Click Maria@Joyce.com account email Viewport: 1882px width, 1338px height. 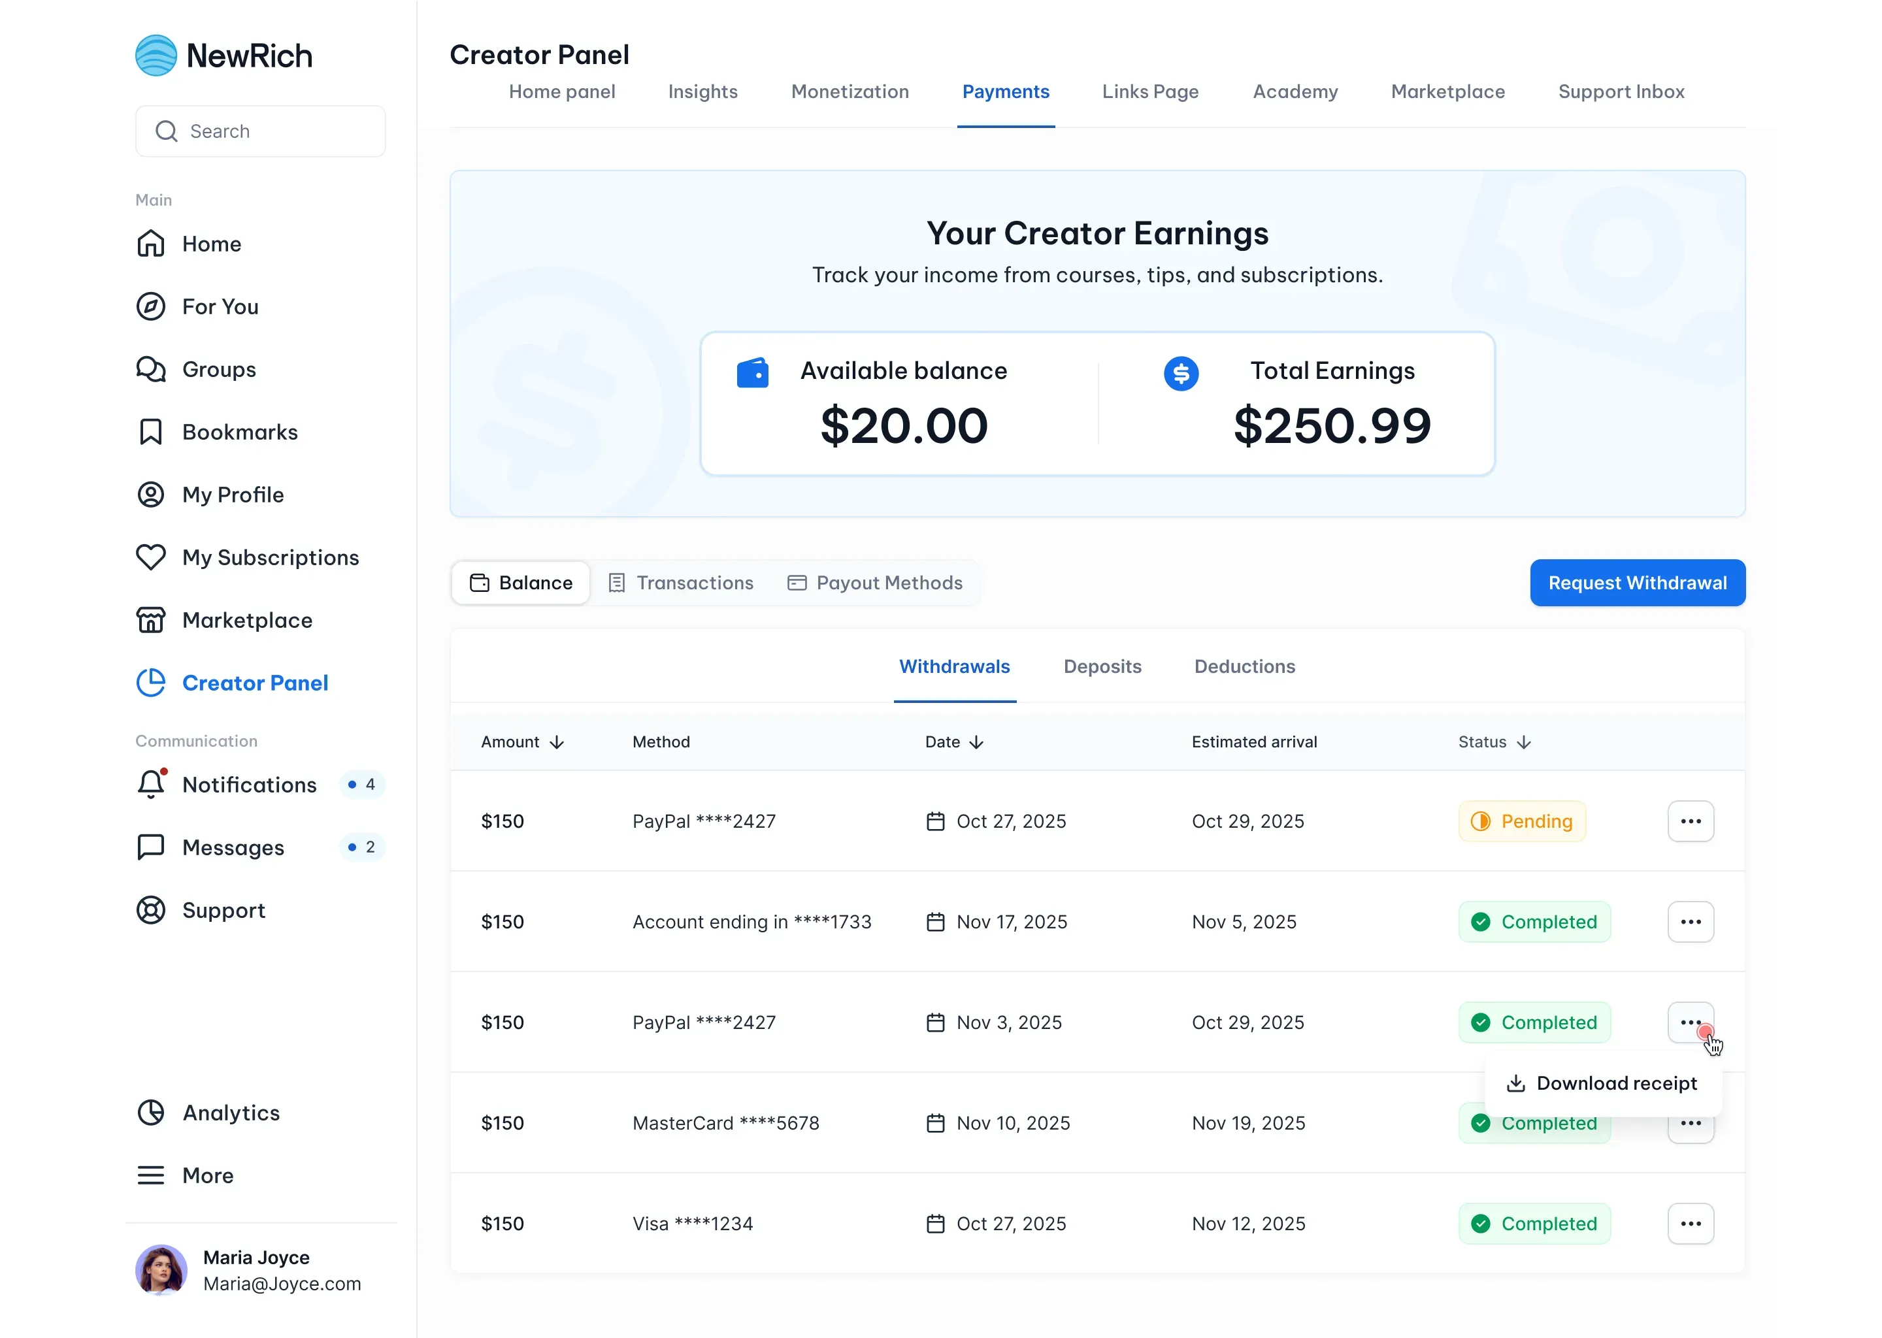tap(282, 1284)
